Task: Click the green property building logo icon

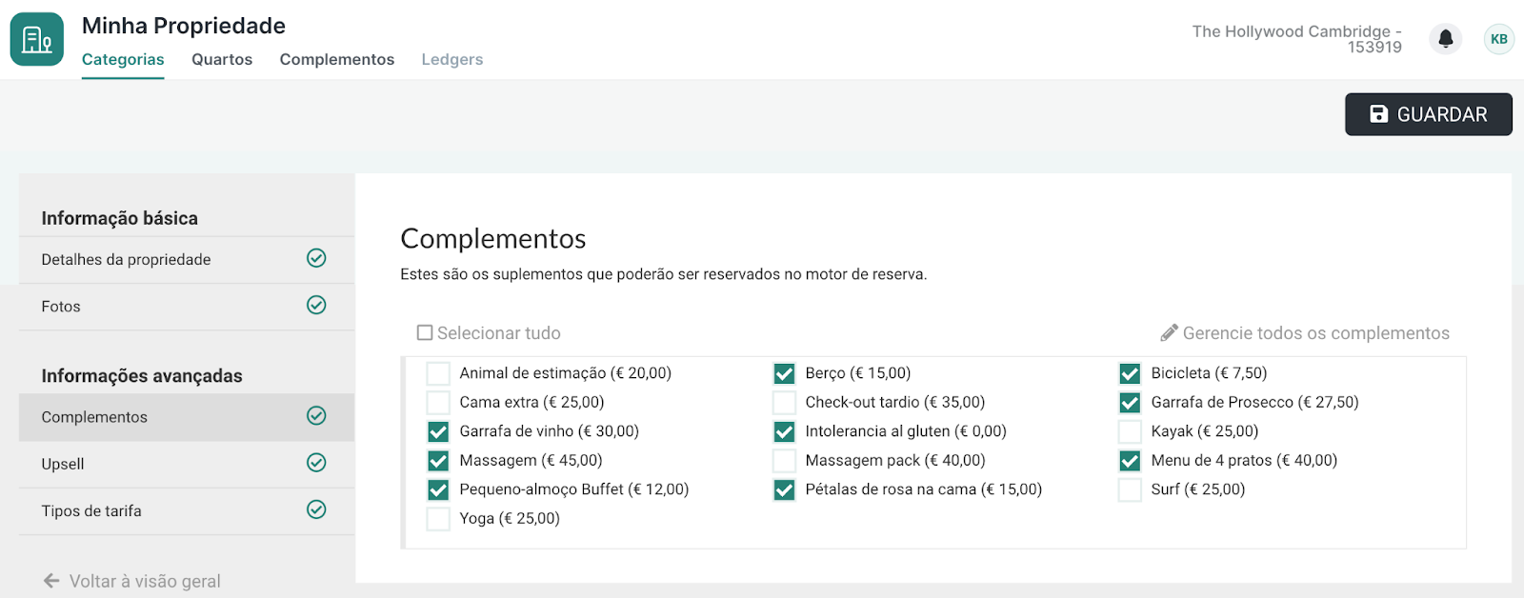Action: click(37, 39)
